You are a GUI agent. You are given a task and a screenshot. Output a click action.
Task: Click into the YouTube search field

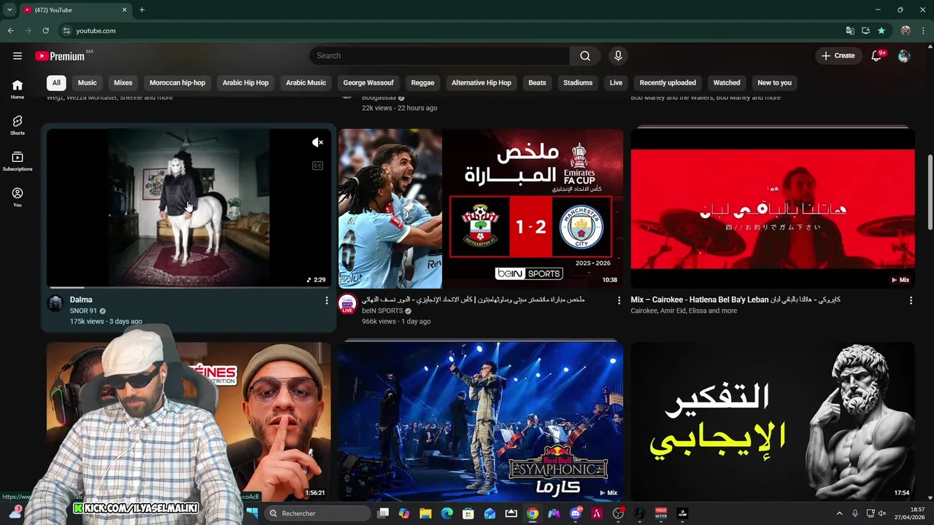coord(440,55)
